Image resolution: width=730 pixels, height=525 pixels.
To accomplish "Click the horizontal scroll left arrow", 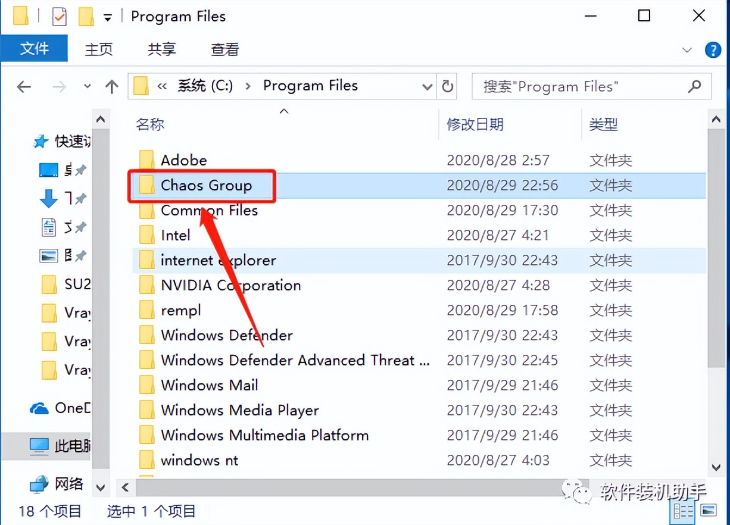I will point(125,487).
